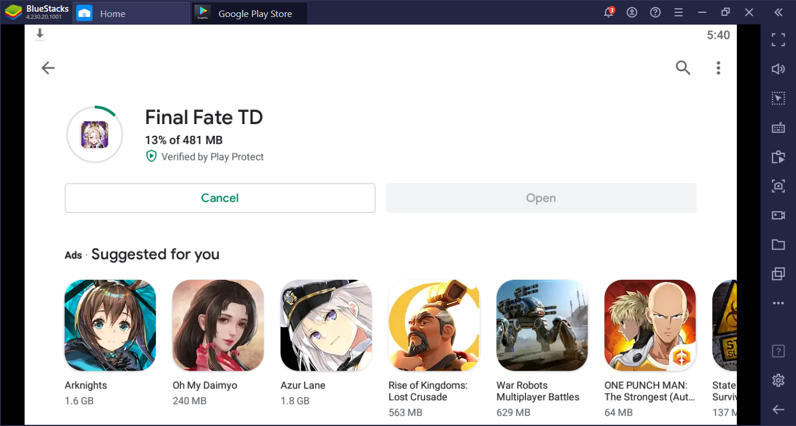Viewport: 796px width, 426px height.
Task: Take a screenshot with the sidebar camera
Action: (x=778, y=186)
